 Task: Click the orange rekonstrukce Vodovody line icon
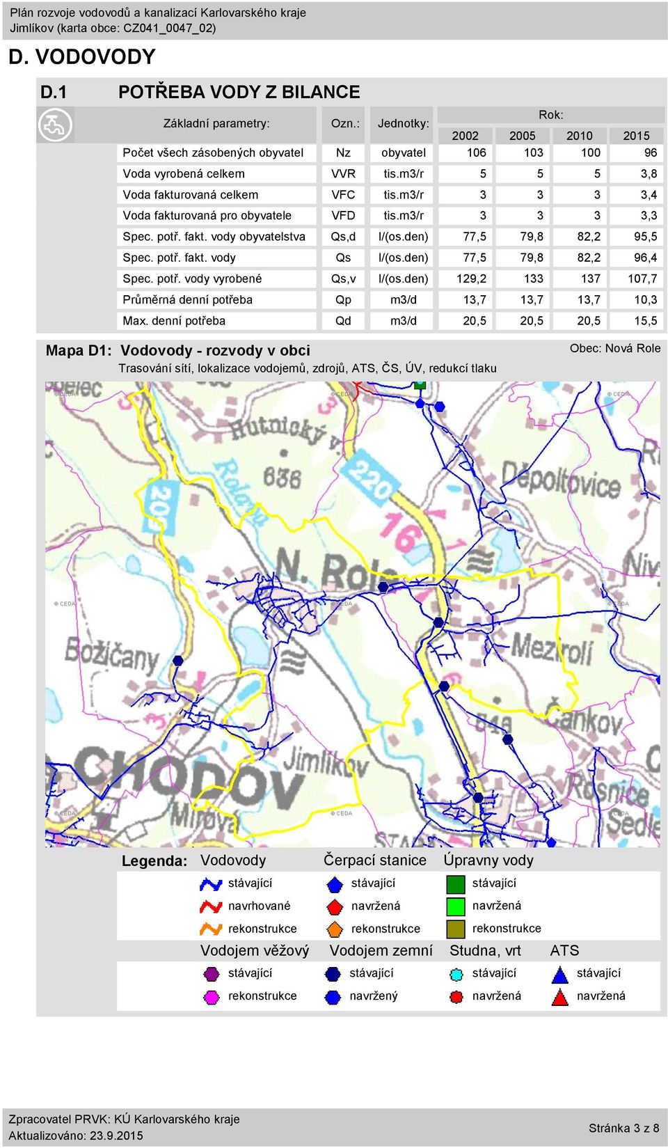tap(211, 929)
